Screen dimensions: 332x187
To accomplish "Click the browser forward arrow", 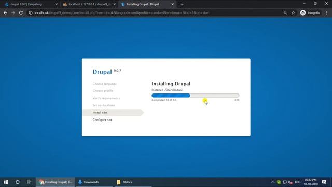I will (13, 12).
